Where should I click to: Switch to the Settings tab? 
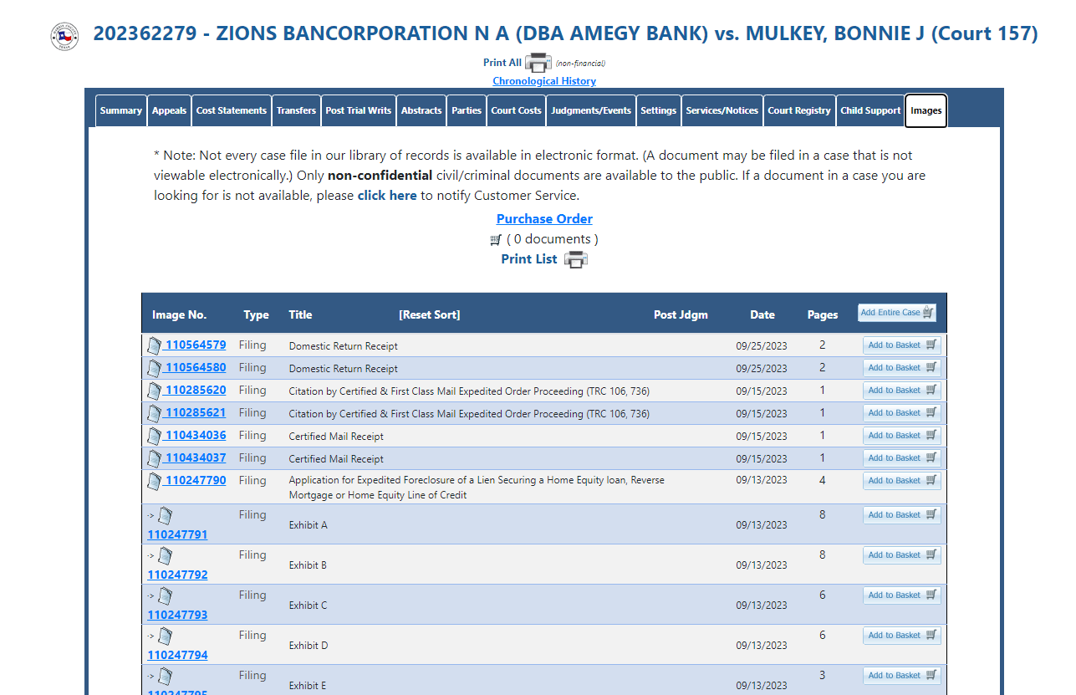(x=659, y=110)
